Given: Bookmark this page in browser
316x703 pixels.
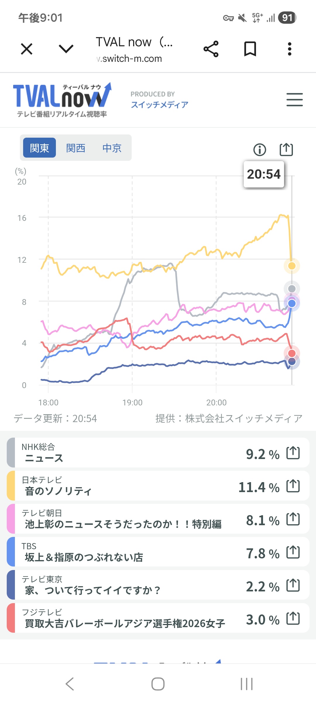Looking at the screenshot, I should tap(250, 49).
